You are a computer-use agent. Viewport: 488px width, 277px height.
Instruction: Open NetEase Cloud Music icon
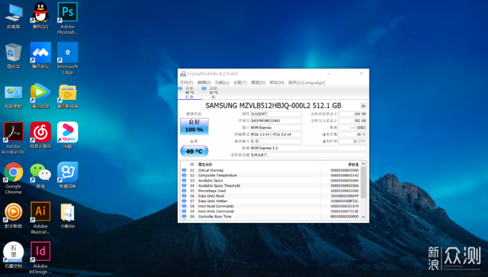click(40, 132)
